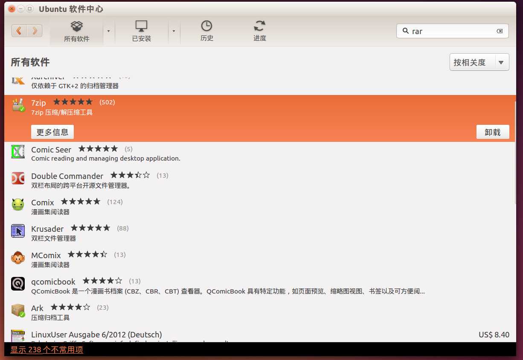Image resolution: width=523 pixels, height=360 pixels.
Task: Click the 卸载 (Uninstall) button for 7zip
Action: tap(493, 132)
